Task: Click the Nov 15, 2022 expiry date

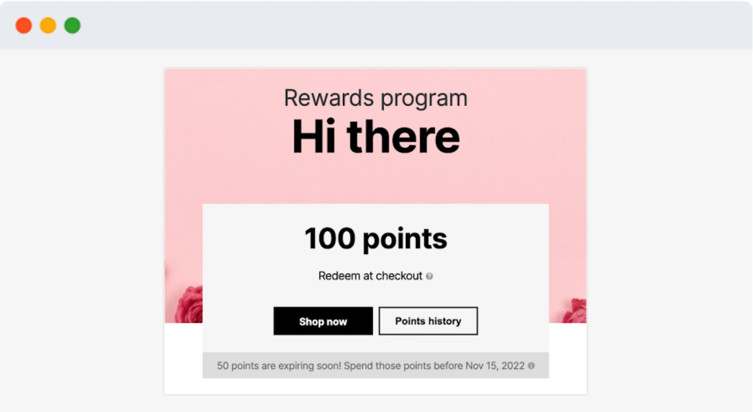Action: click(x=495, y=366)
